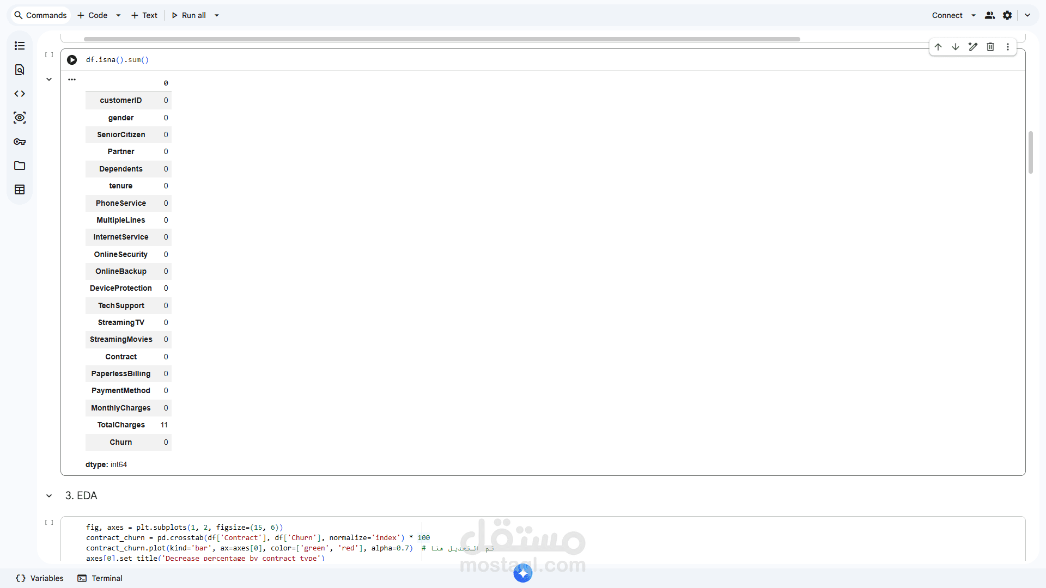Move cell down with arrow icon
Viewport: 1046px width, 588px height.
[x=956, y=47]
